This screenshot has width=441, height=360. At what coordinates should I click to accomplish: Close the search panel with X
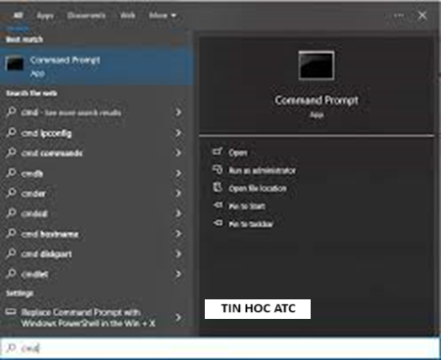click(422, 16)
